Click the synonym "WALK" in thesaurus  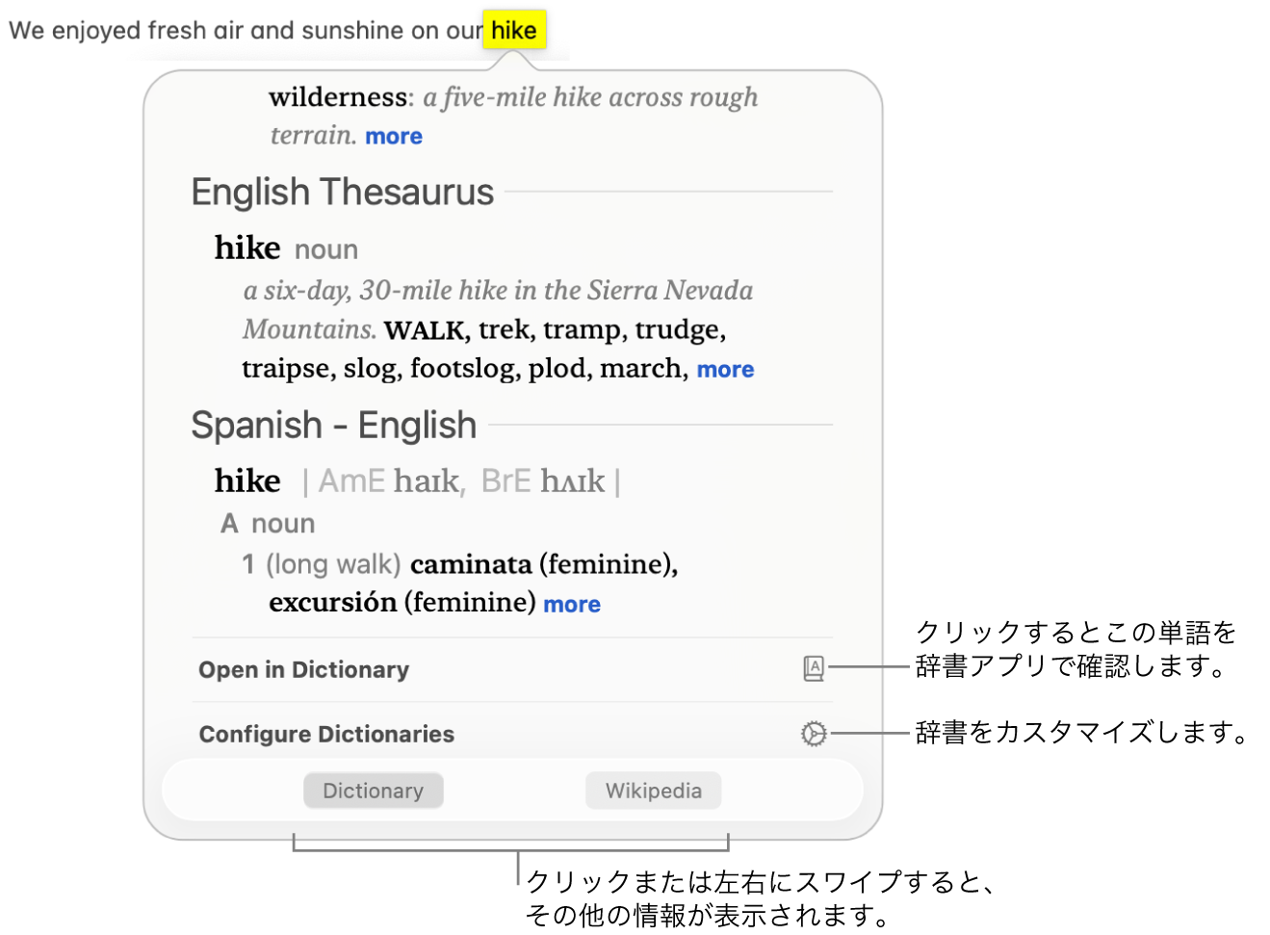tap(424, 330)
